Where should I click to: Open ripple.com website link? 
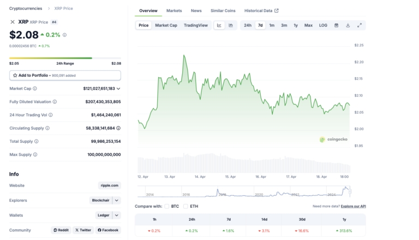110,185
